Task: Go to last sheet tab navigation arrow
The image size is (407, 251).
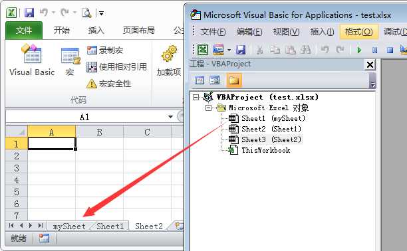Action: (x=41, y=226)
